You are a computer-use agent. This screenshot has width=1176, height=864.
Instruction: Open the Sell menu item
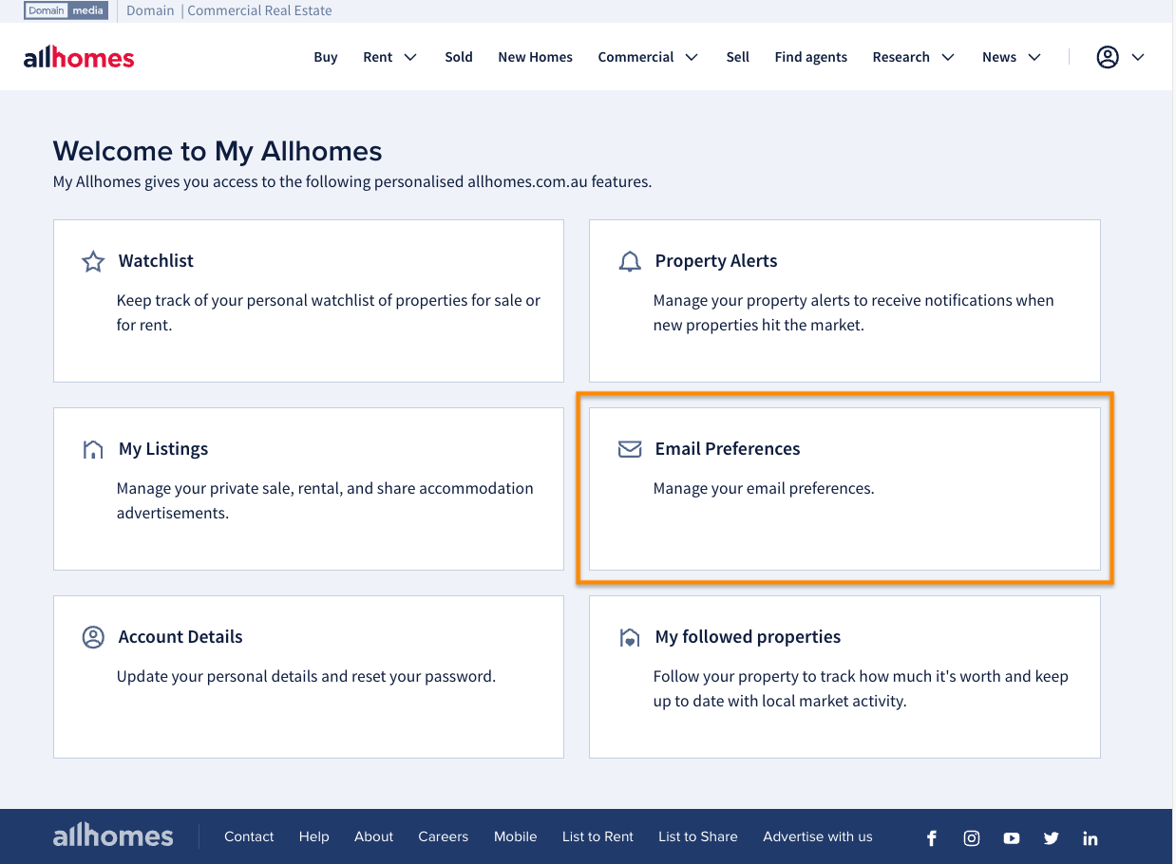[738, 57]
